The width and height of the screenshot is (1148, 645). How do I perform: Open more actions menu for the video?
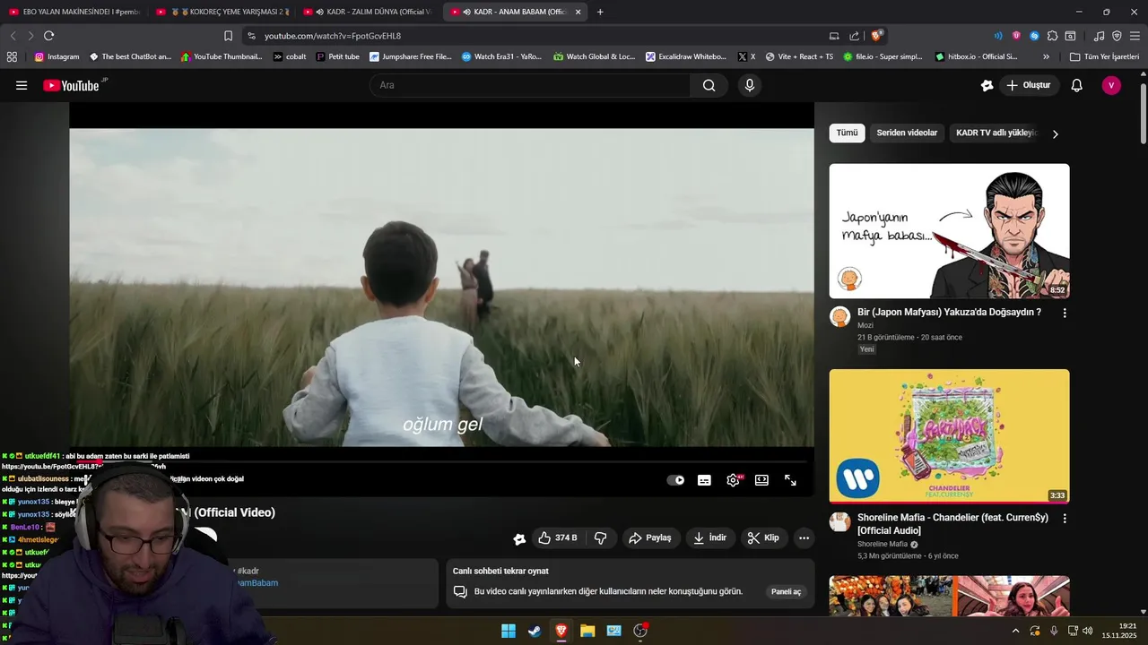coord(804,538)
